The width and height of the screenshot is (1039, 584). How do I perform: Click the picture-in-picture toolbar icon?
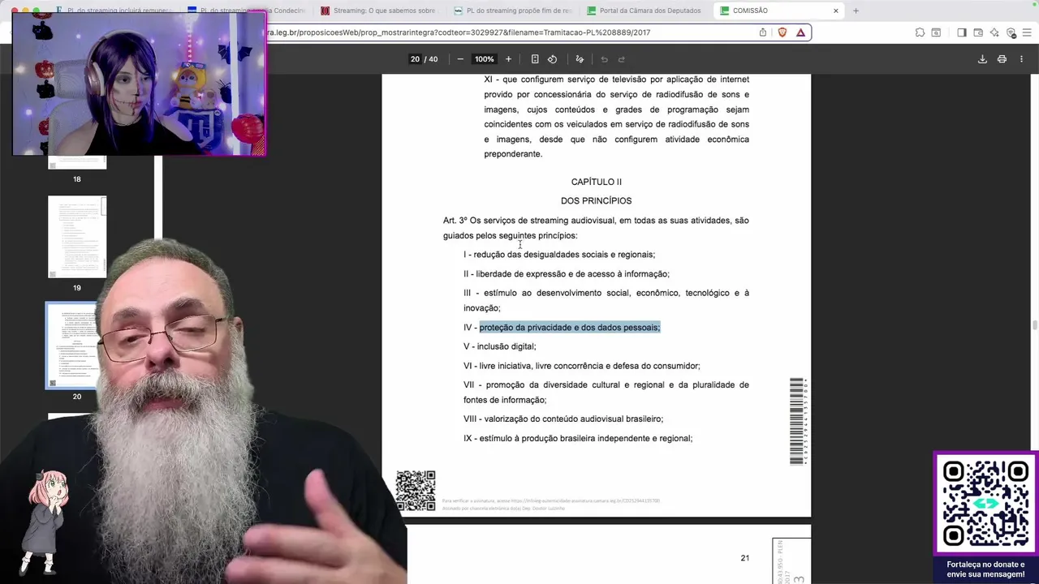click(x=936, y=32)
